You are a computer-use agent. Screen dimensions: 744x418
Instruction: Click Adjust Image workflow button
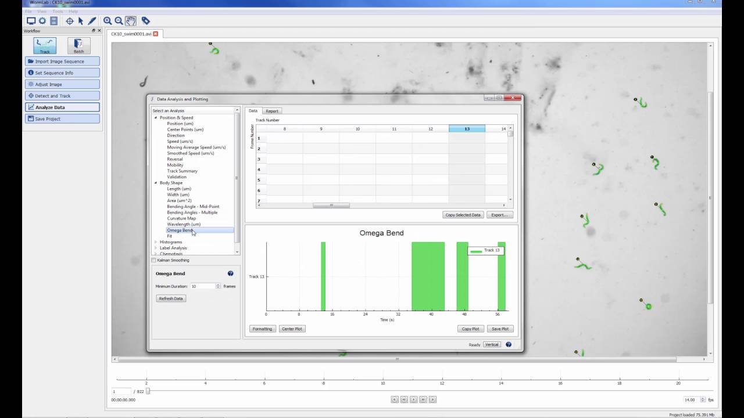pos(62,84)
